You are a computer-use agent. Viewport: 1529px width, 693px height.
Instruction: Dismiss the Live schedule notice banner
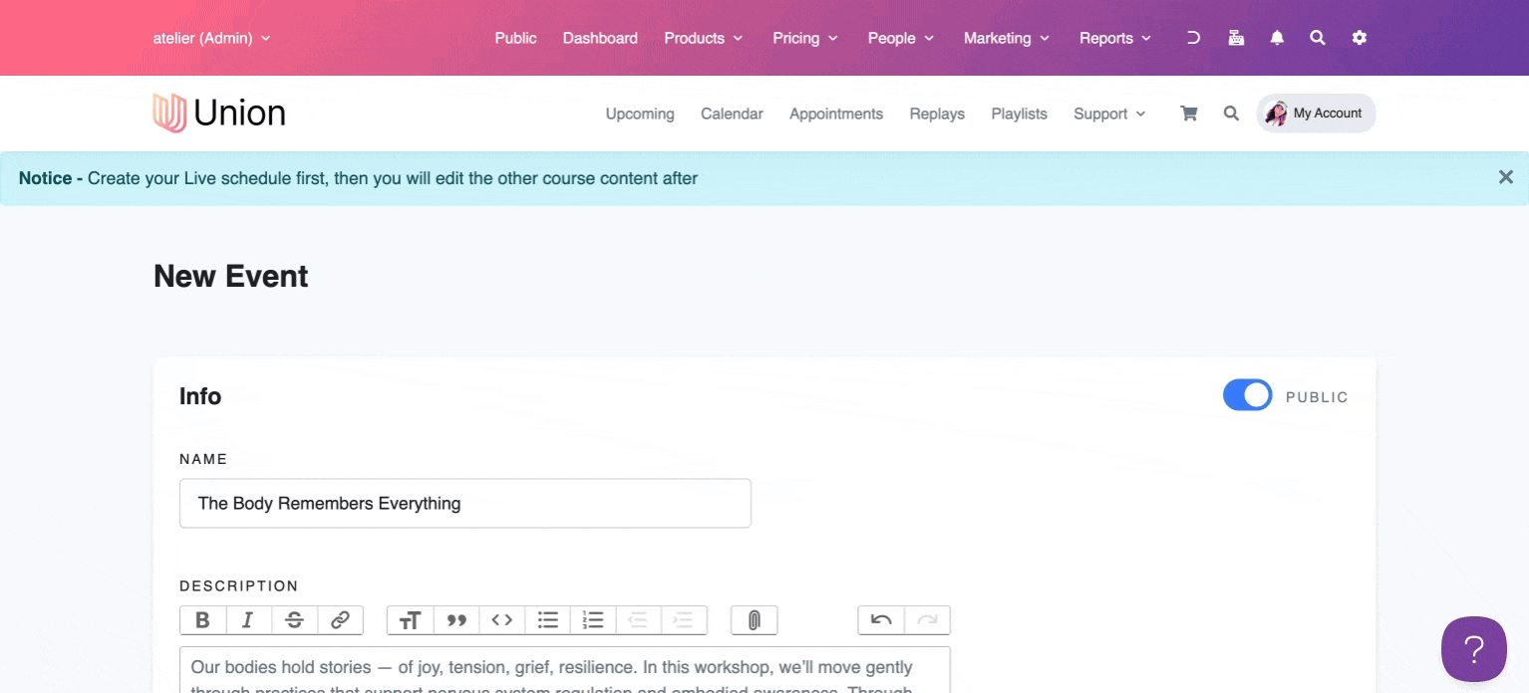1506,177
